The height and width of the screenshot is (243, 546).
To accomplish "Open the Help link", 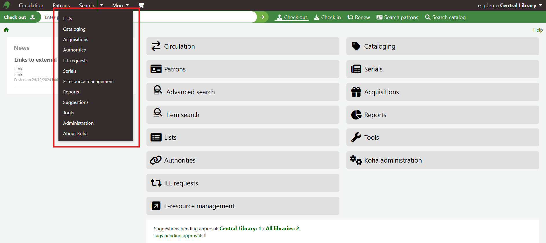I will point(538,30).
